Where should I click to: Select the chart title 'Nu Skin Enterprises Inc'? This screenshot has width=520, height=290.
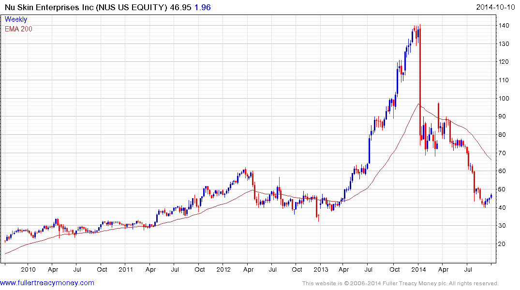49,7
